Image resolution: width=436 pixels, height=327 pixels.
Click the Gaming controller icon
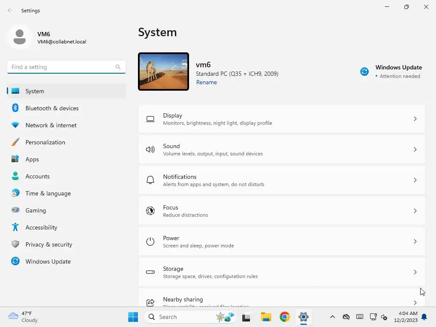click(x=15, y=210)
